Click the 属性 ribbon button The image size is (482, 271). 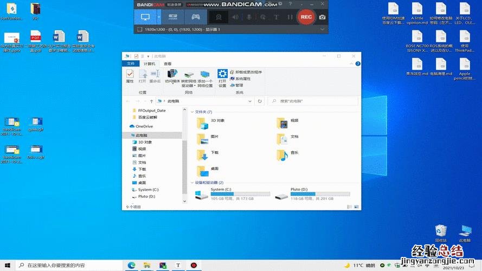coord(130,76)
